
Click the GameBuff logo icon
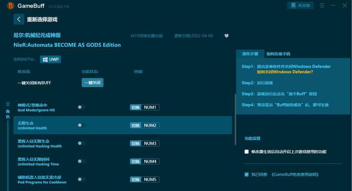pyautogui.click(x=11, y=6)
